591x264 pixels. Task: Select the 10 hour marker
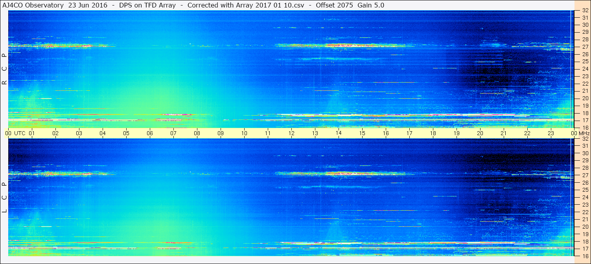click(244, 133)
